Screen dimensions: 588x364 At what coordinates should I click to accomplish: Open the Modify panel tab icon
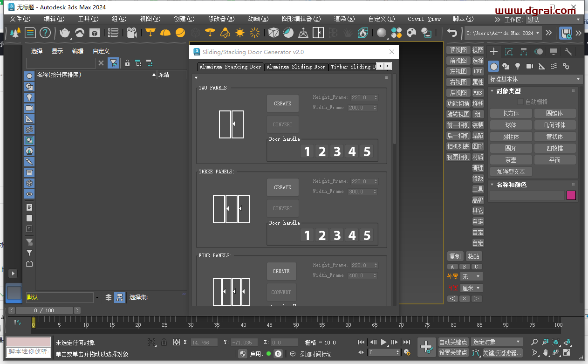(x=509, y=52)
